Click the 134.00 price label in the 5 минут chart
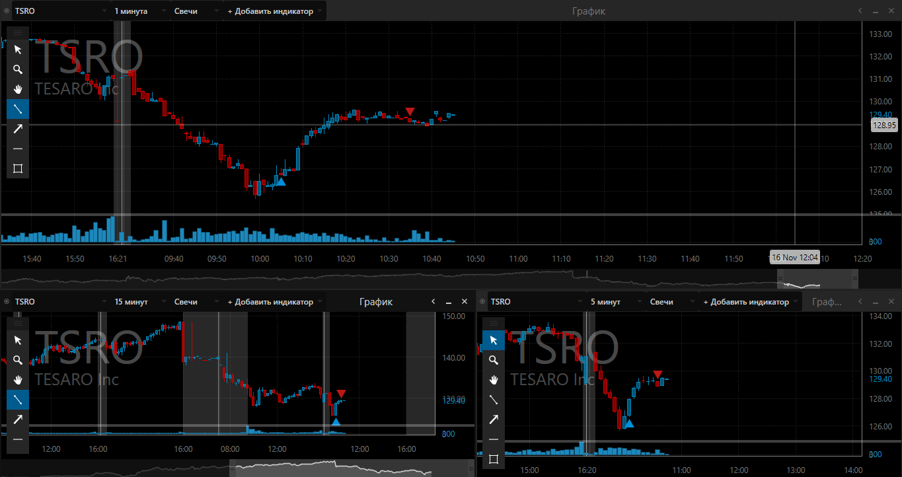The width and height of the screenshot is (902, 477). [882, 316]
